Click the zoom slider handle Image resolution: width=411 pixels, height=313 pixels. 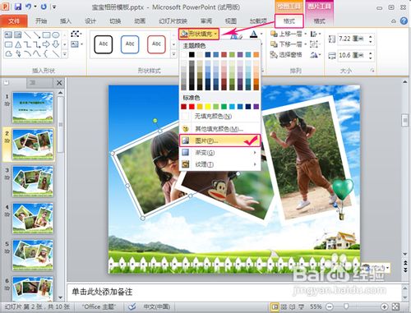click(x=346, y=306)
